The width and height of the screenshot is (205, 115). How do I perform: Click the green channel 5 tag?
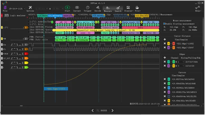26,67
